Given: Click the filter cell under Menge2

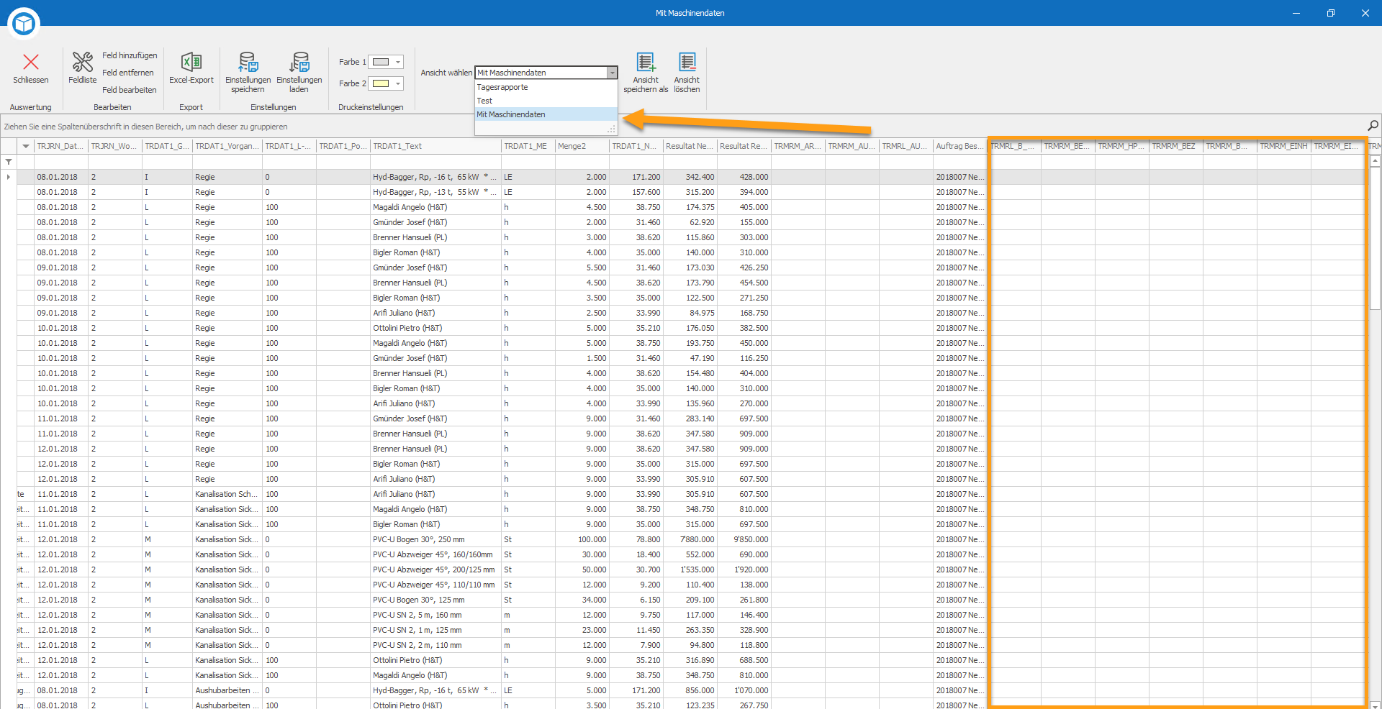Looking at the screenshot, I should point(582,162).
